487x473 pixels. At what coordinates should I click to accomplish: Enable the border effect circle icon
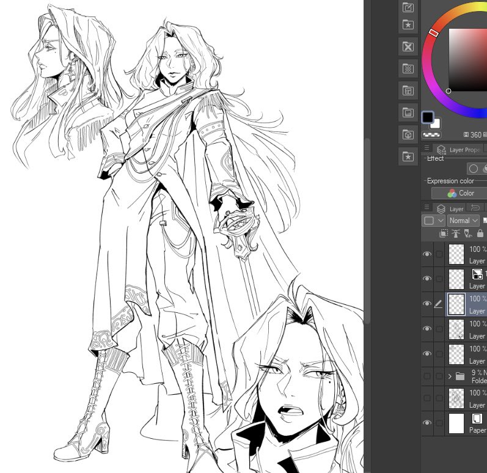tap(474, 169)
